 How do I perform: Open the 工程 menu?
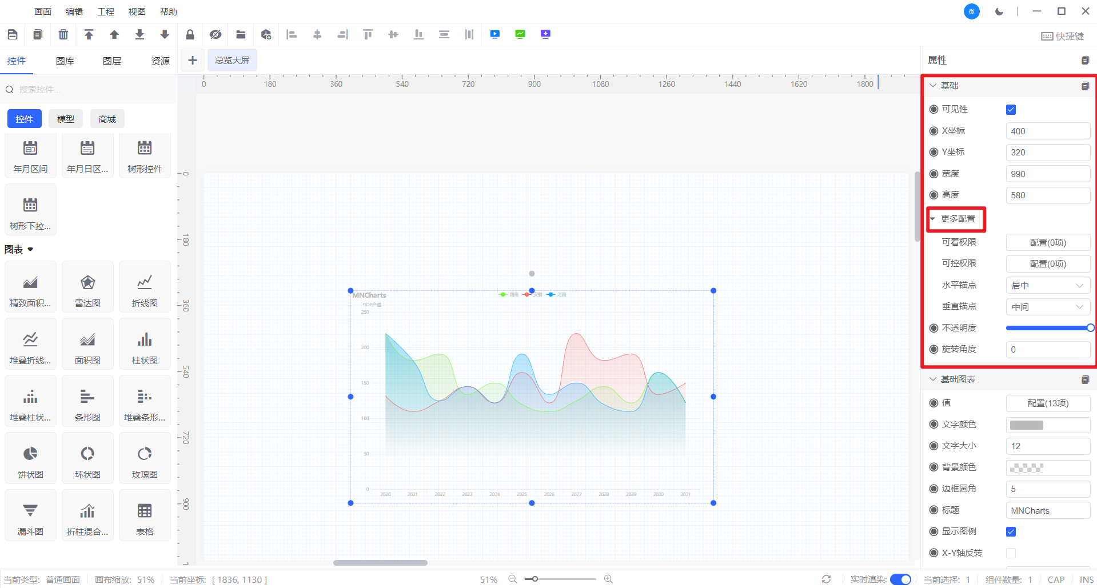point(106,11)
